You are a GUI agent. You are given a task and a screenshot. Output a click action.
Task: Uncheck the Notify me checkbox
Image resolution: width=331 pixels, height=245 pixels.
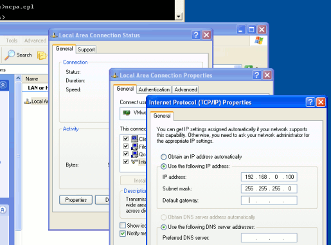click(123, 233)
